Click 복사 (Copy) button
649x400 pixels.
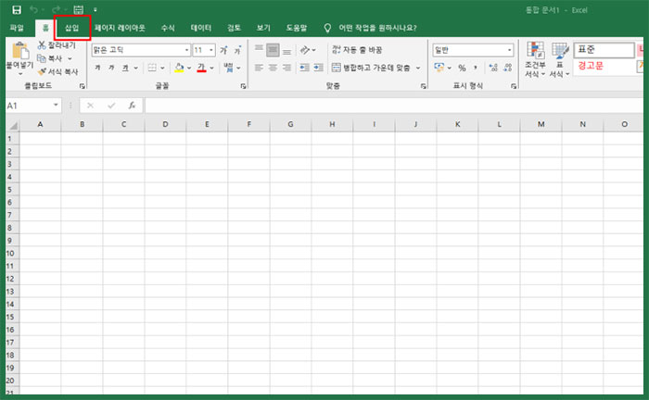(x=50, y=58)
